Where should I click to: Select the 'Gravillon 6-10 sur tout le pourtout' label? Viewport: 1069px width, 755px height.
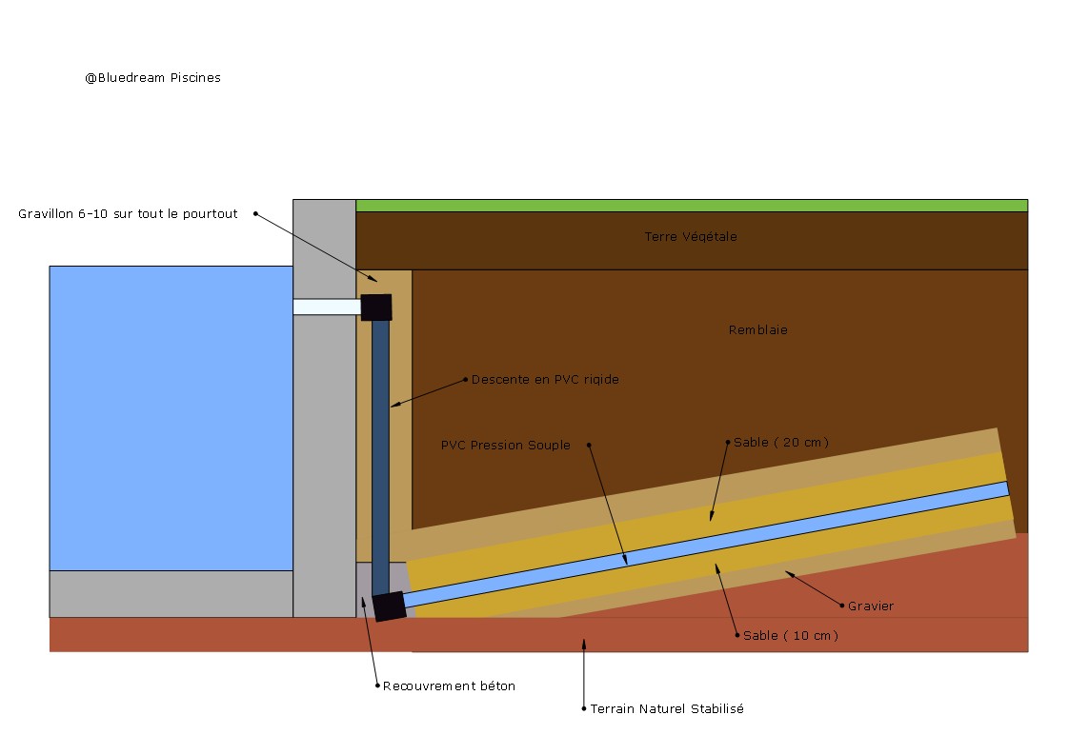point(129,214)
